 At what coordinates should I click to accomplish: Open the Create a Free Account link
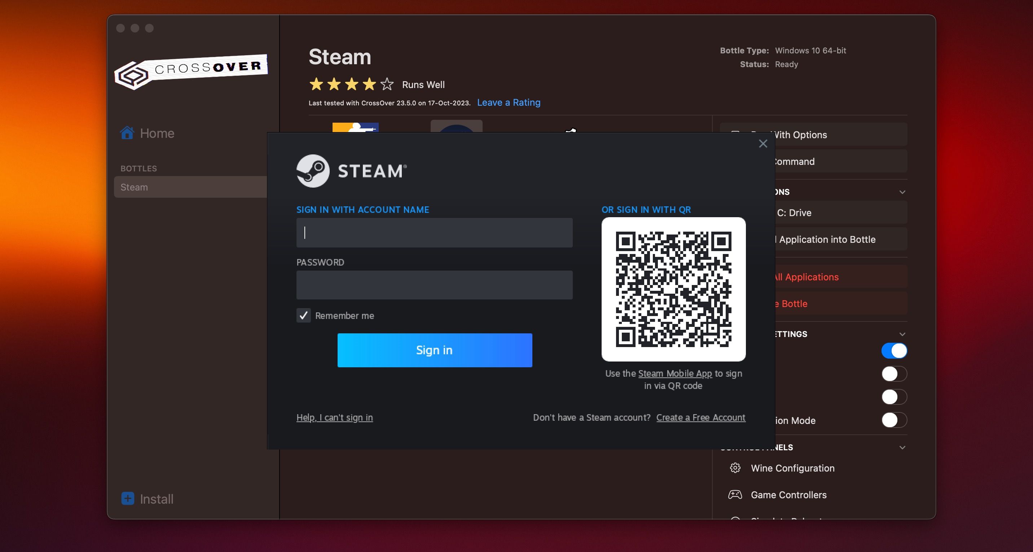pyautogui.click(x=700, y=418)
